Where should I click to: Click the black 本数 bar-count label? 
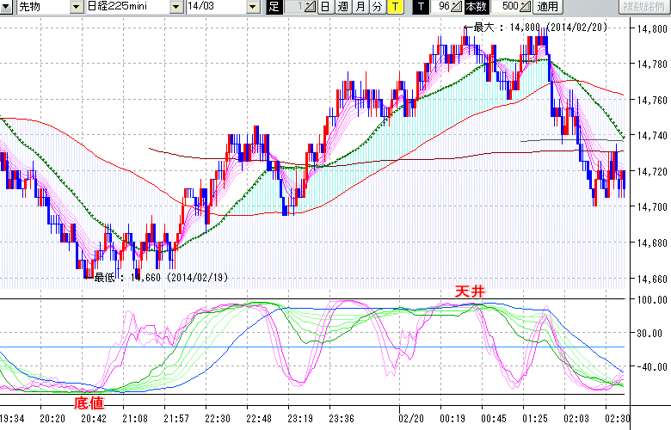pos(477,6)
